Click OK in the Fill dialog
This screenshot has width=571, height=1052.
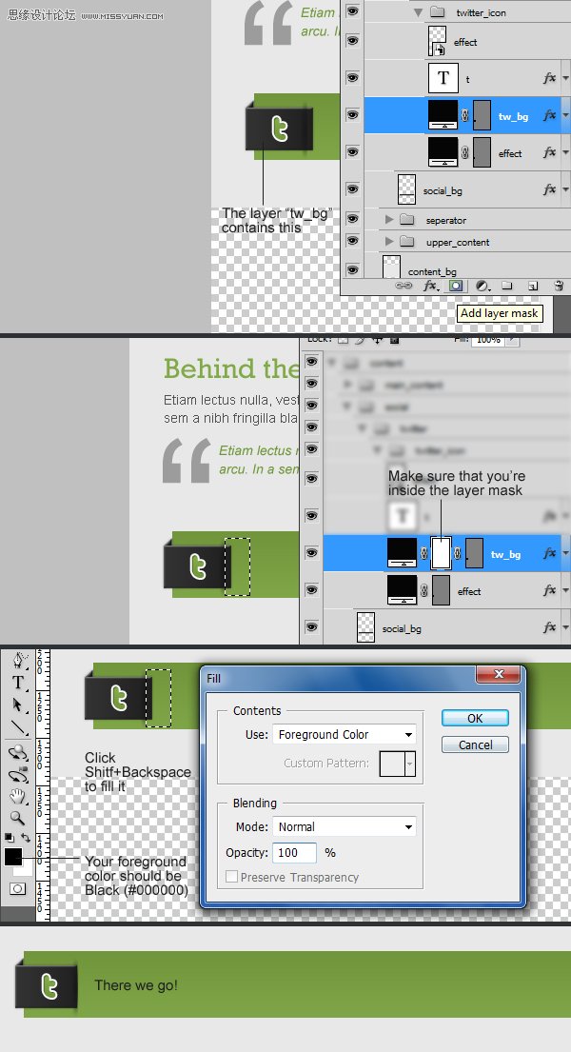pos(475,718)
